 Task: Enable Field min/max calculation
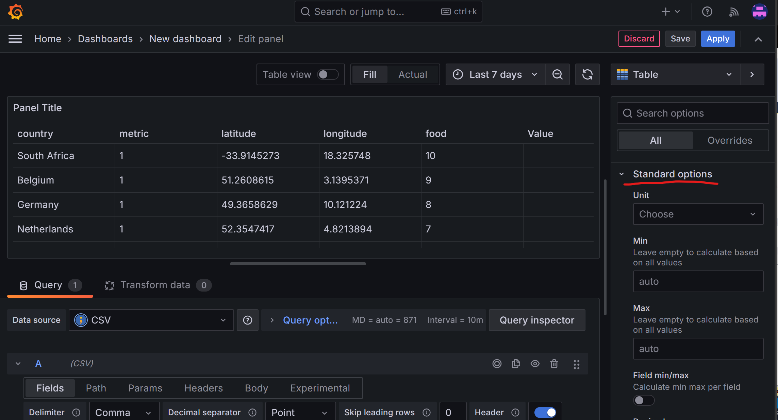pos(643,400)
